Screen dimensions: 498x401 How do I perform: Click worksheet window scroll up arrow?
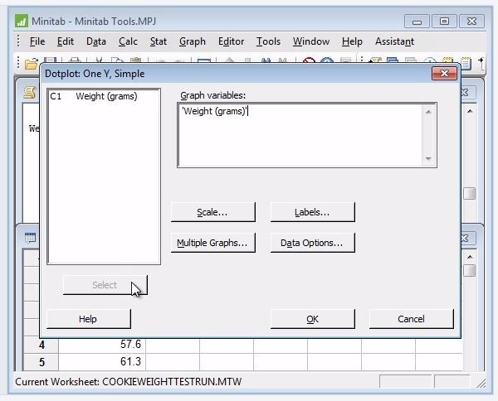470,257
